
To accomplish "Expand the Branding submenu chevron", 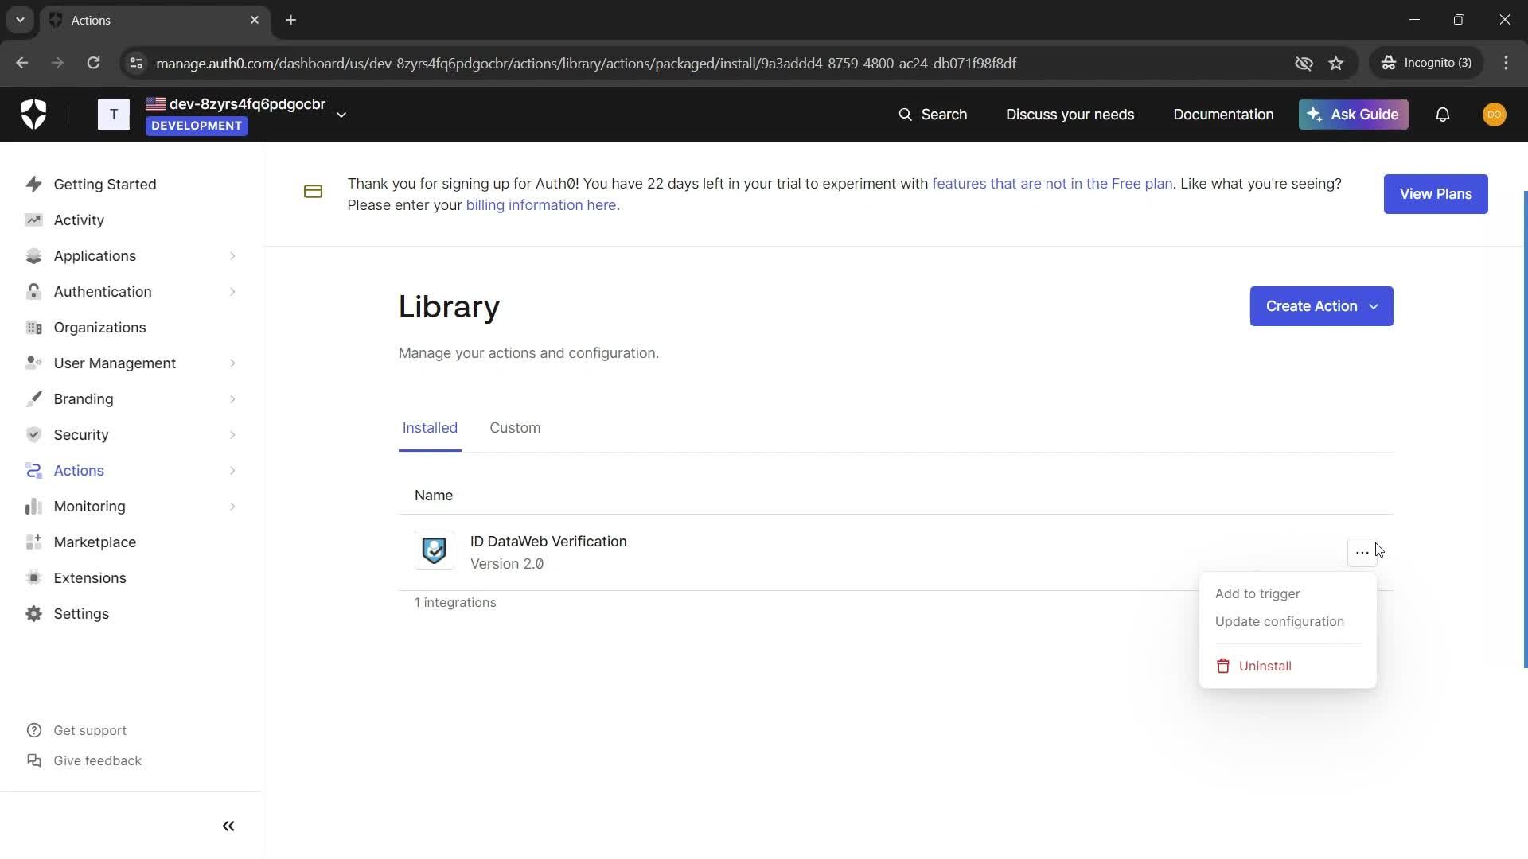I will pyautogui.click(x=232, y=399).
